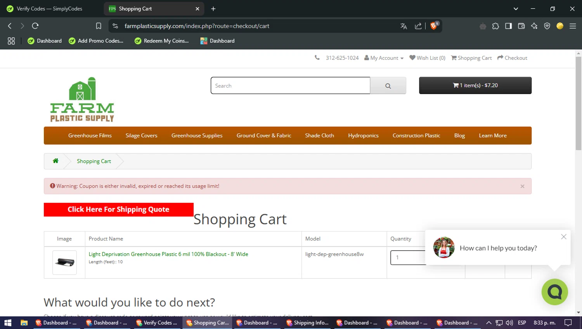This screenshot has width=582, height=329.
Task: Open the Leo AI sparkle icon
Action: [x=534, y=26]
